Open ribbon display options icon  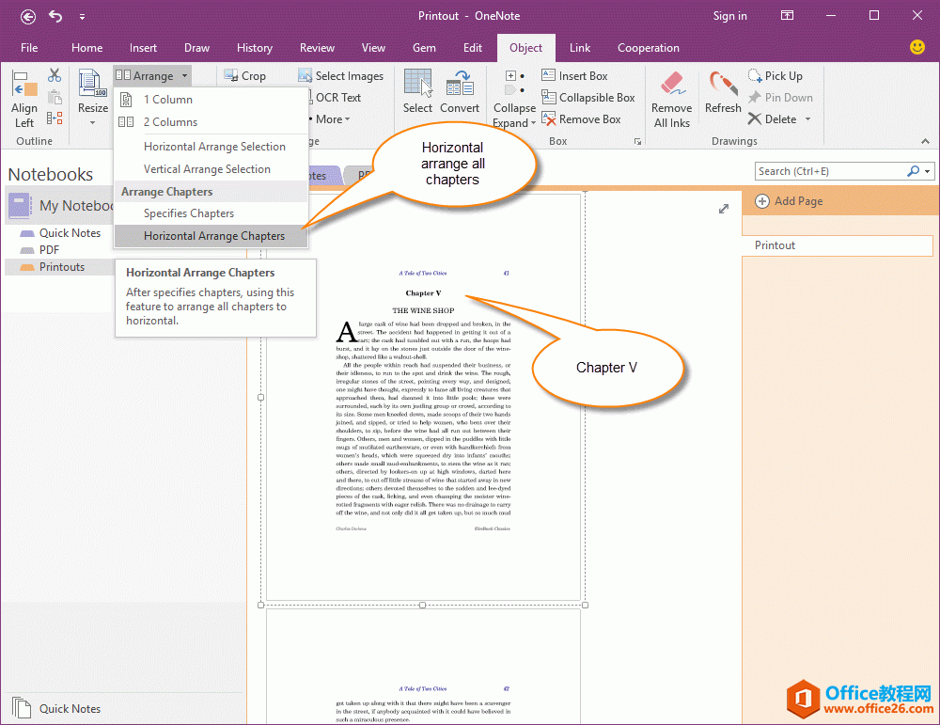[787, 16]
